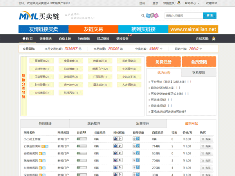Click the 站长权重 paw icon for 小二胡工作室
Screen dimensions: 235x176
tap(116, 139)
